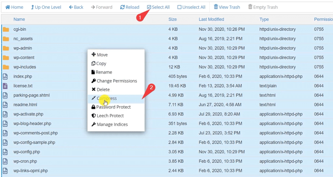Select the parking-page.shtml file name
The height and width of the screenshot is (177, 333).
point(32,95)
